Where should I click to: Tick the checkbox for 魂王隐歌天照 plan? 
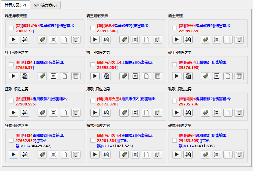click(93, 28)
